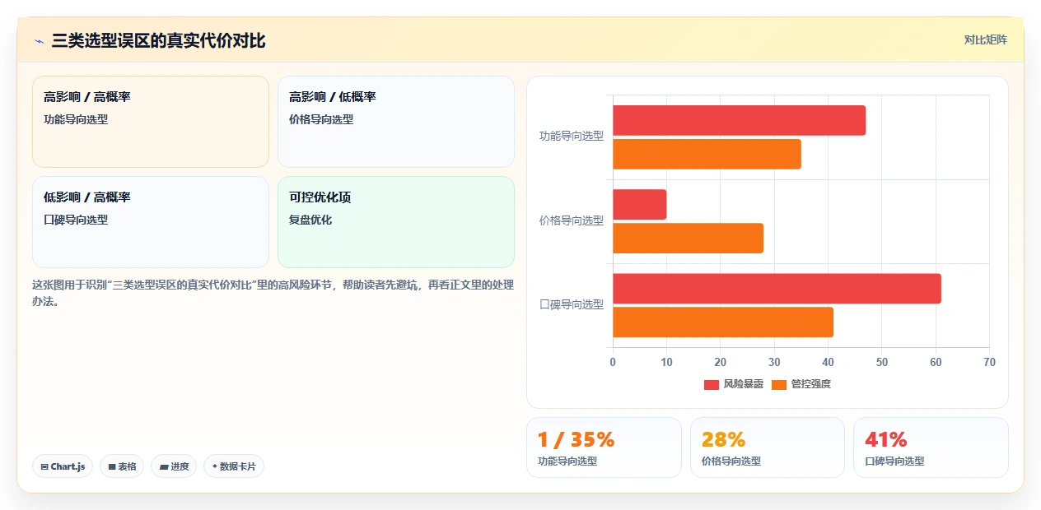Click x-axis tick value 70

pos(989,362)
